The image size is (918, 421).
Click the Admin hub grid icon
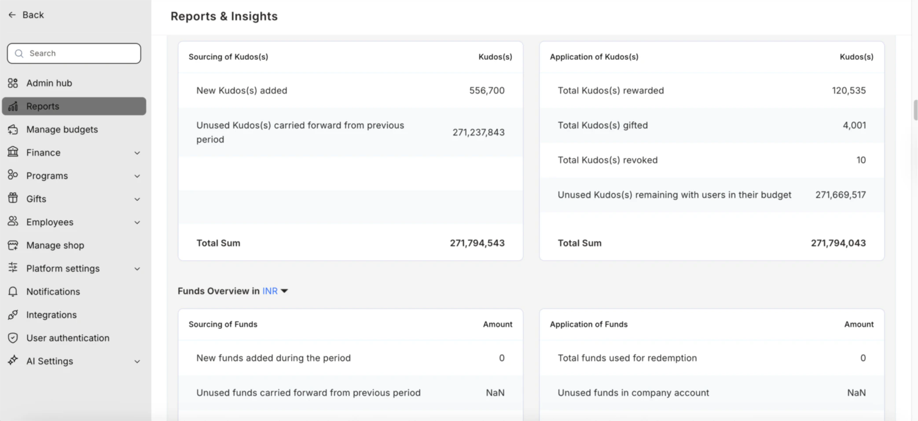(x=13, y=83)
